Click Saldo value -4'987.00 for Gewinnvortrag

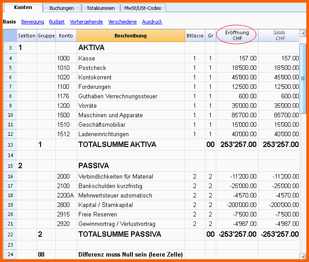(279, 224)
